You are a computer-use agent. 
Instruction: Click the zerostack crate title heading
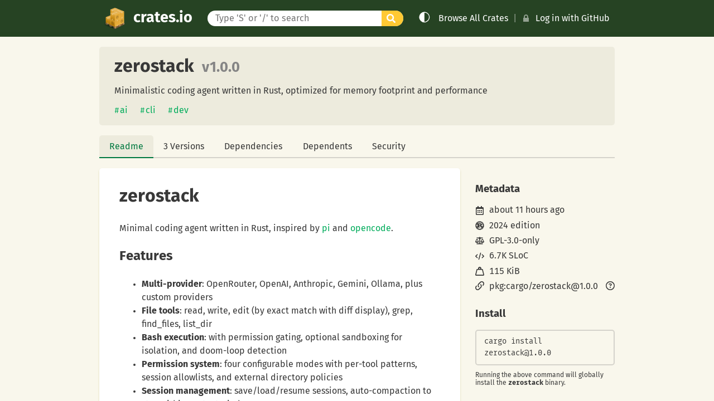click(x=154, y=66)
